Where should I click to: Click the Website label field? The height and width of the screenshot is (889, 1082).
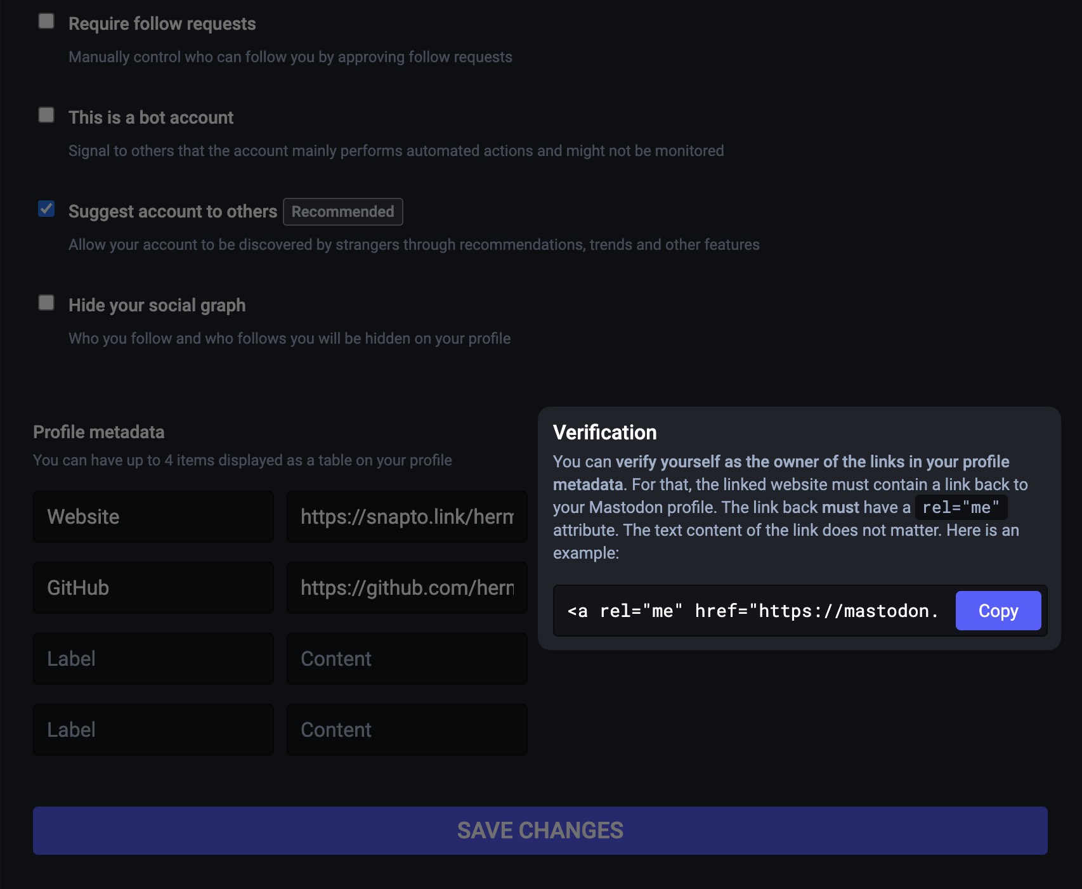point(153,516)
